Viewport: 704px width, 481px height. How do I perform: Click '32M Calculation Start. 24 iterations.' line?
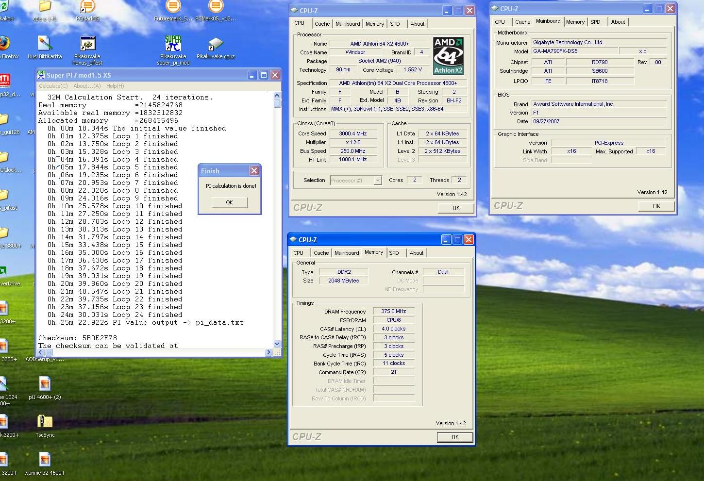(x=130, y=97)
